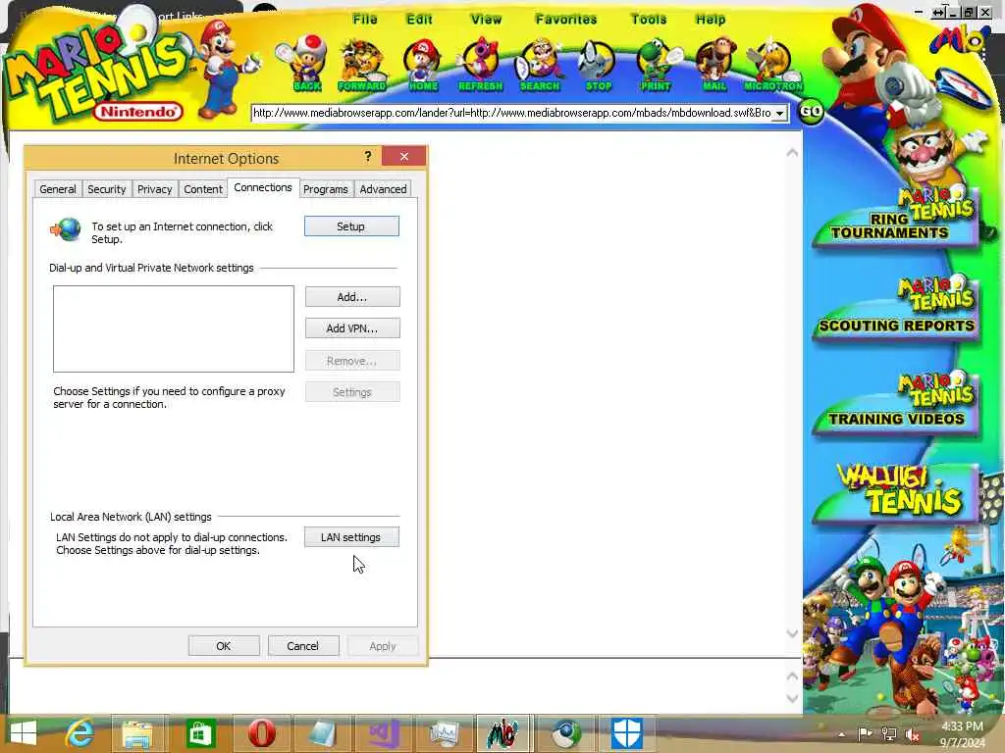The width and height of the screenshot is (1005, 753).
Task: Open Action Center flag tray icon
Action: (x=865, y=733)
